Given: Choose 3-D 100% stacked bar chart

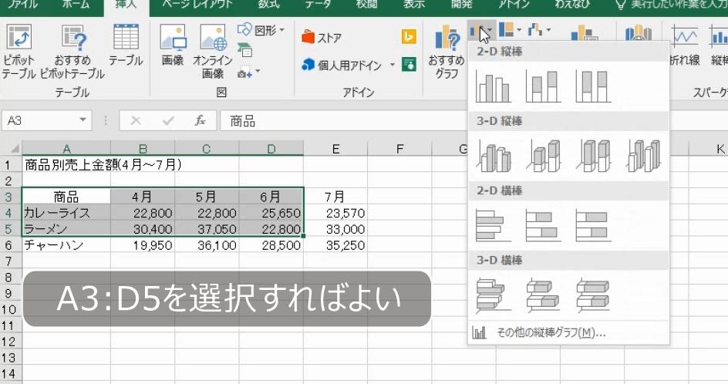Looking at the screenshot, I should click(x=593, y=295).
